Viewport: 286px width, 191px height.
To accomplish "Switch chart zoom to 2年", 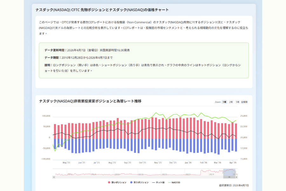I will click(231, 102).
